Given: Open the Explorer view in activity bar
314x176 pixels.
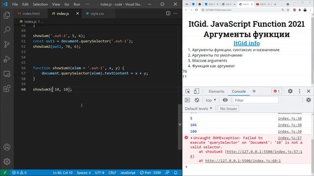Looking at the screenshot, I should click(x=7, y=15).
